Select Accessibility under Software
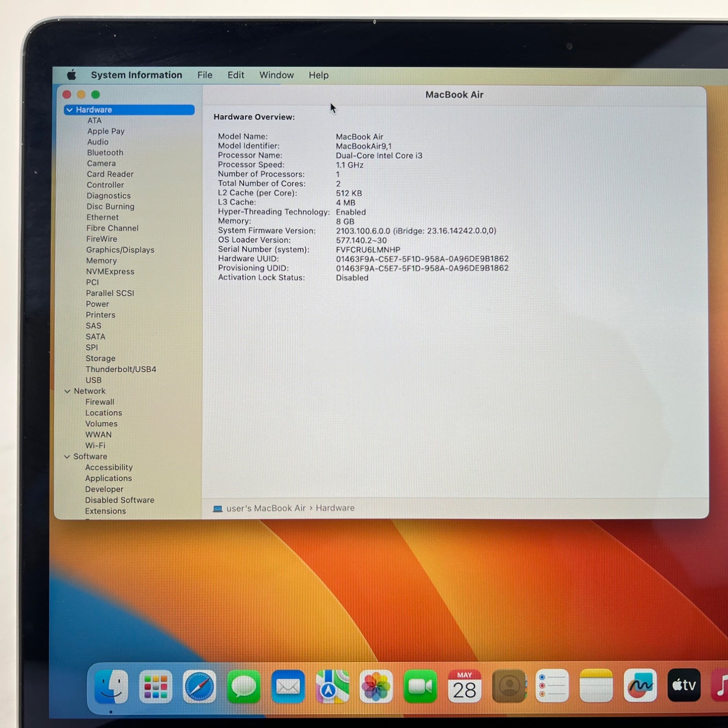The image size is (728, 728). 109,467
